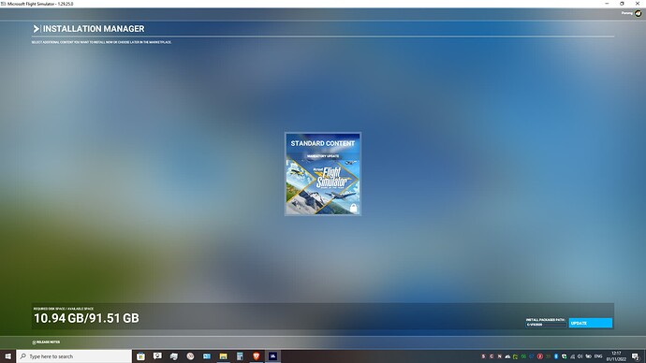Click the Mandatory Update label
646x363 pixels.
click(x=323, y=156)
